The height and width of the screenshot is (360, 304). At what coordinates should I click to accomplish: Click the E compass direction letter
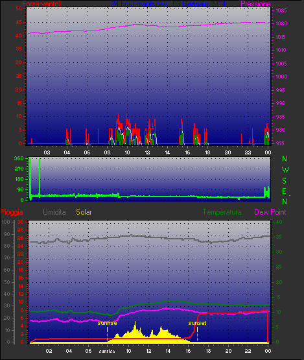[284, 191]
